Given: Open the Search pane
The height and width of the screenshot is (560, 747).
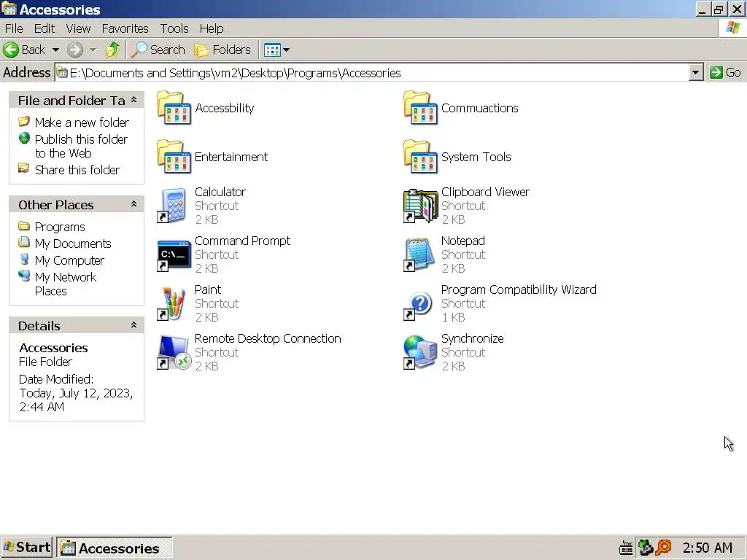Looking at the screenshot, I should [x=158, y=50].
